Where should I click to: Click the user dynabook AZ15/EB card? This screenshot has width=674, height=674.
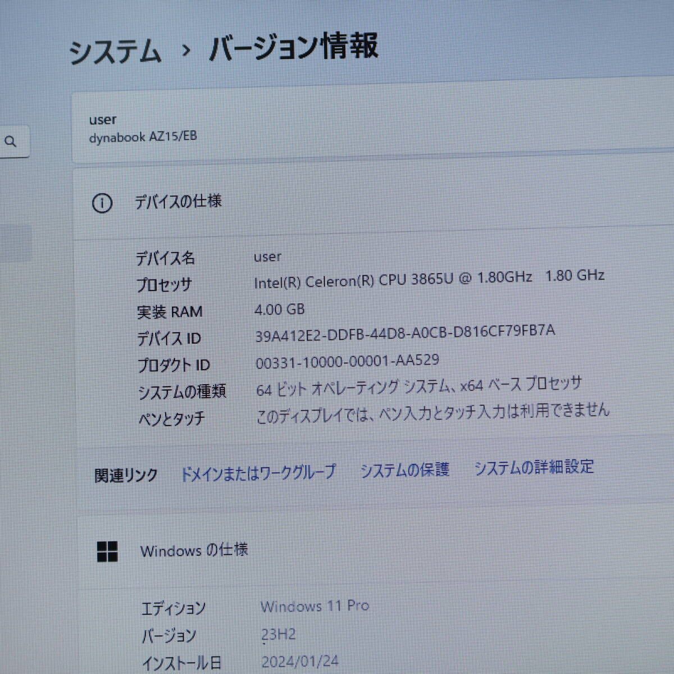(x=143, y=129)
